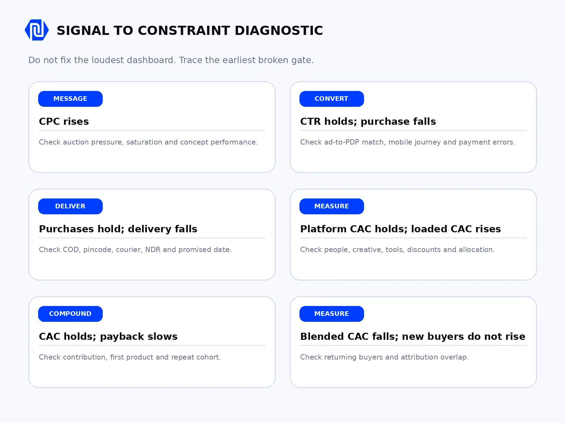This screenshot has width=565, height=423.
Task: Click the COD, pincode, courier description
Action: click(135, 250)
